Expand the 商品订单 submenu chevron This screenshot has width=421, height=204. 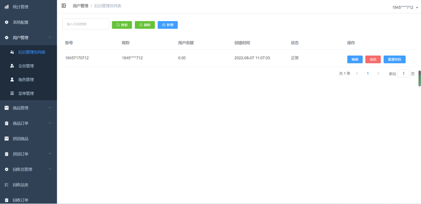pos(50,123)
